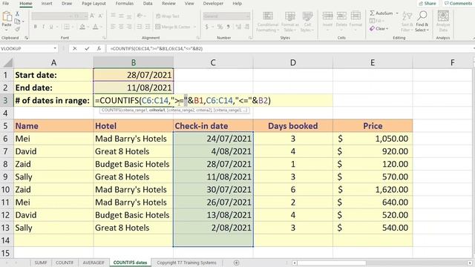The height and width of the screenshot is (267, 475).
Task: Click the Format Painter brush icon
Action: [x=17, y=29]
